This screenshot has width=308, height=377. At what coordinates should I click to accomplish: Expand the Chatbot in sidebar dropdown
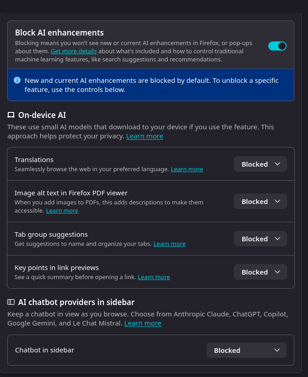click(246, 351)
